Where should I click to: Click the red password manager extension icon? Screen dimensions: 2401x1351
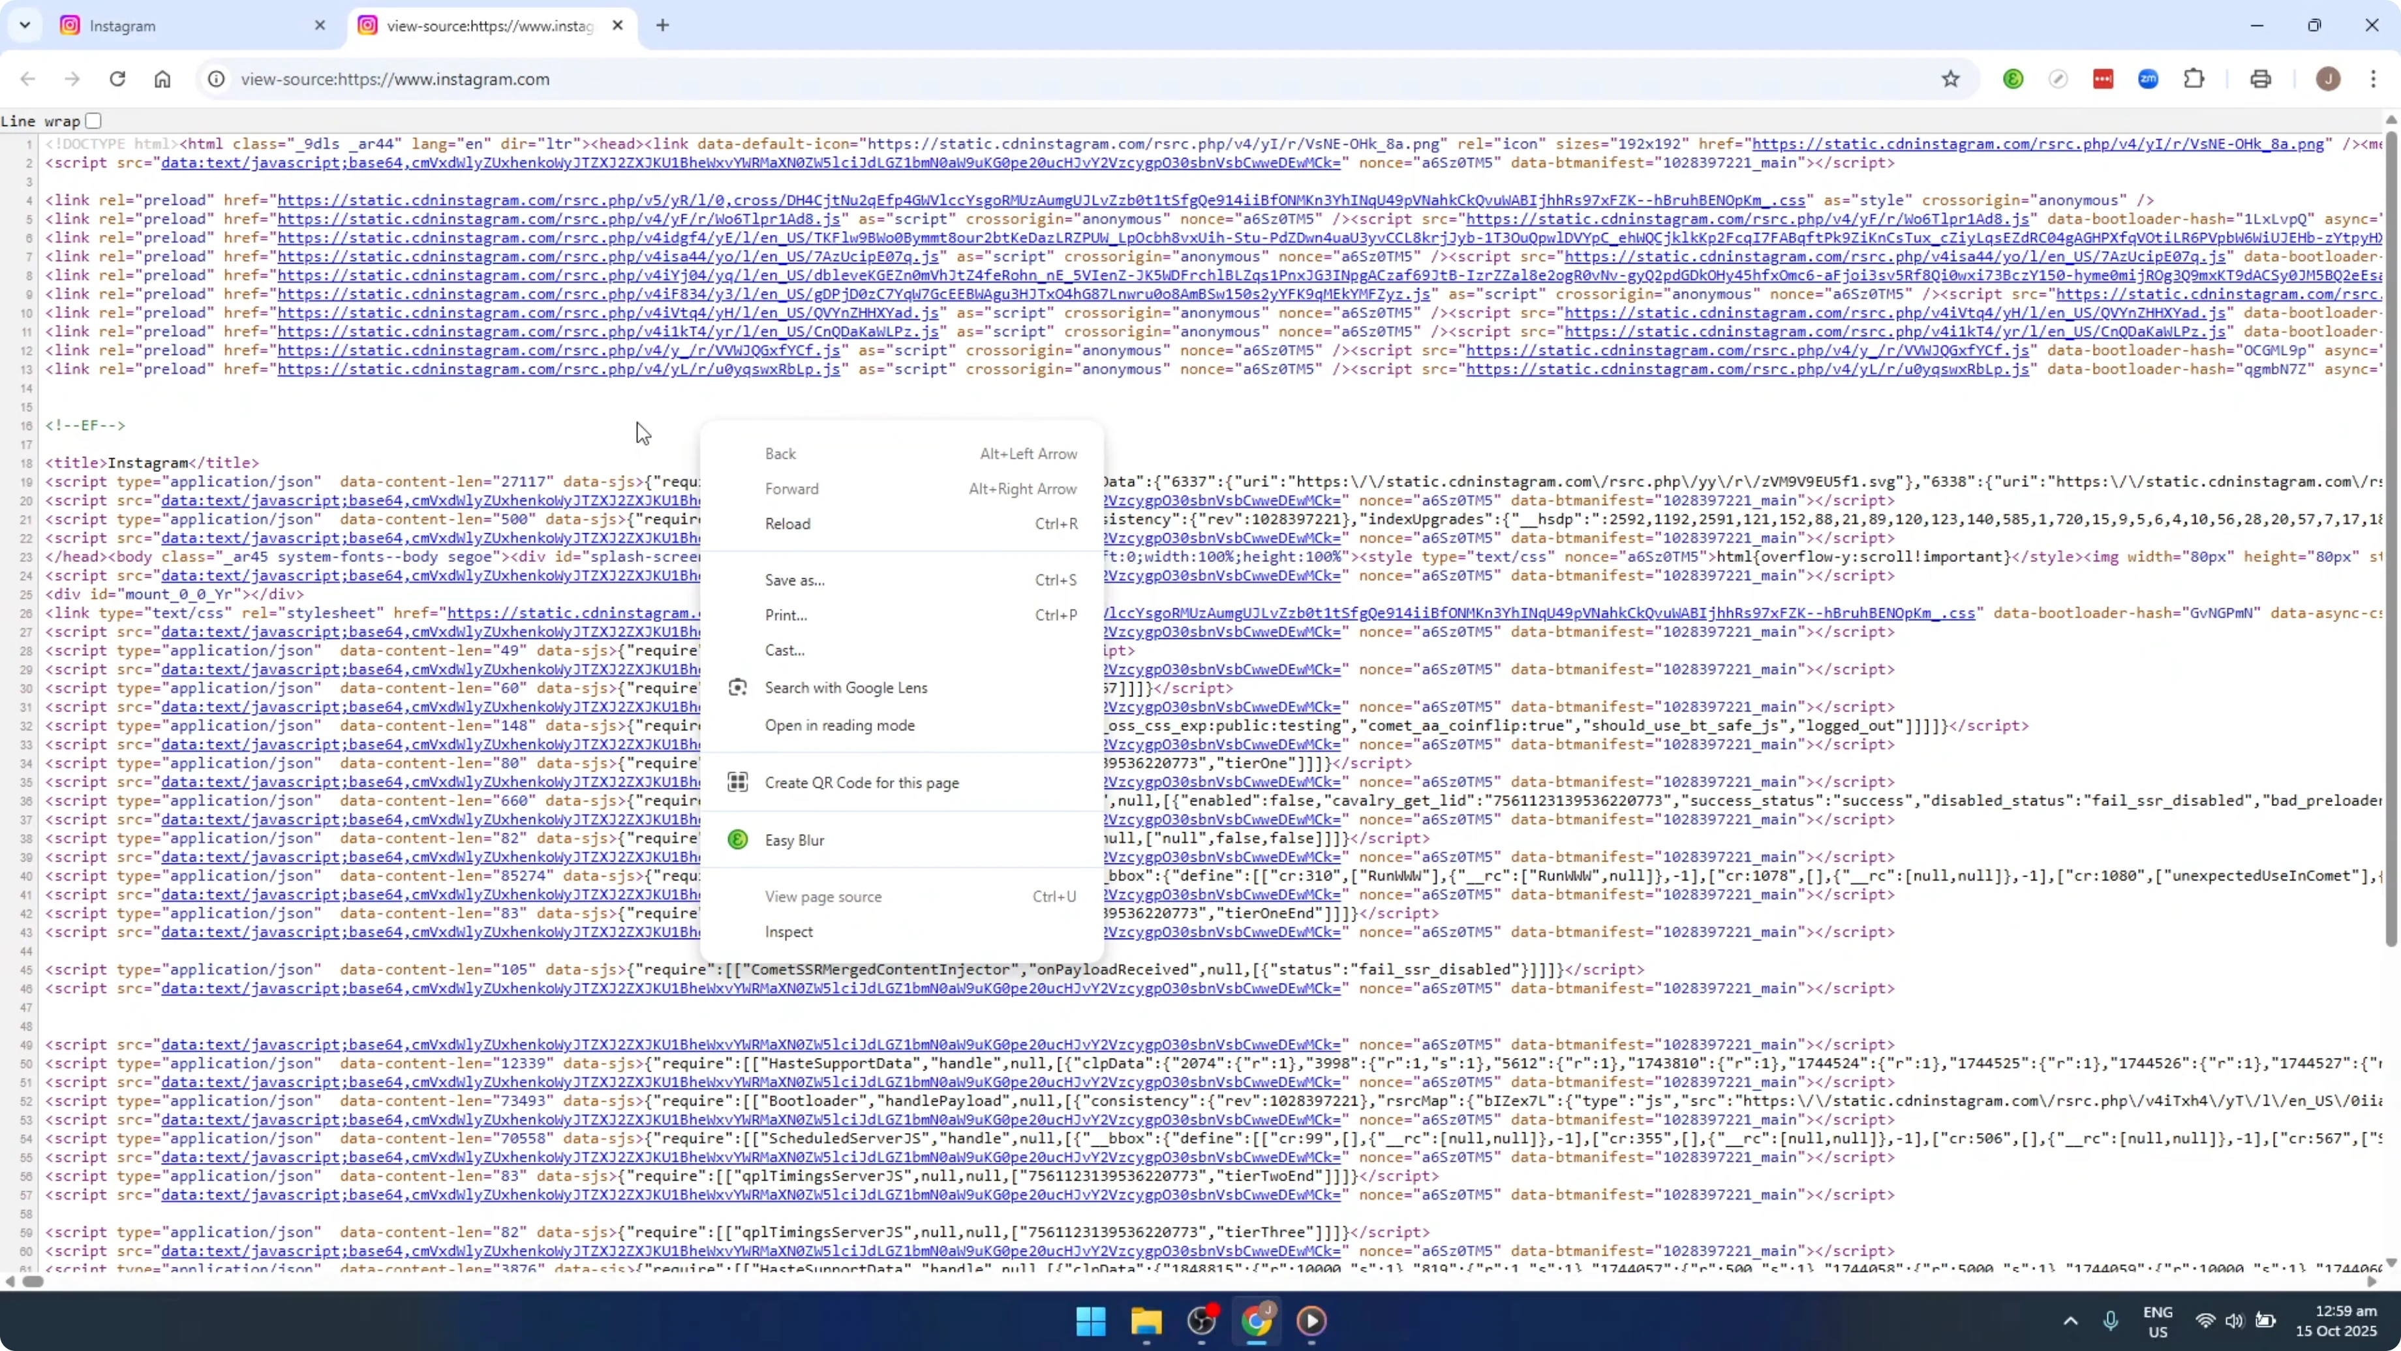click(2103, 79)
